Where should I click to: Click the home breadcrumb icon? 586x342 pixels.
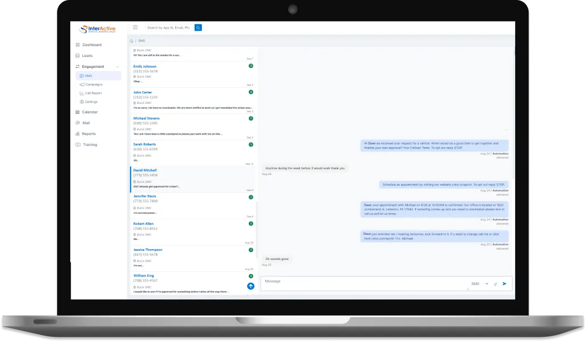(132, 41)
